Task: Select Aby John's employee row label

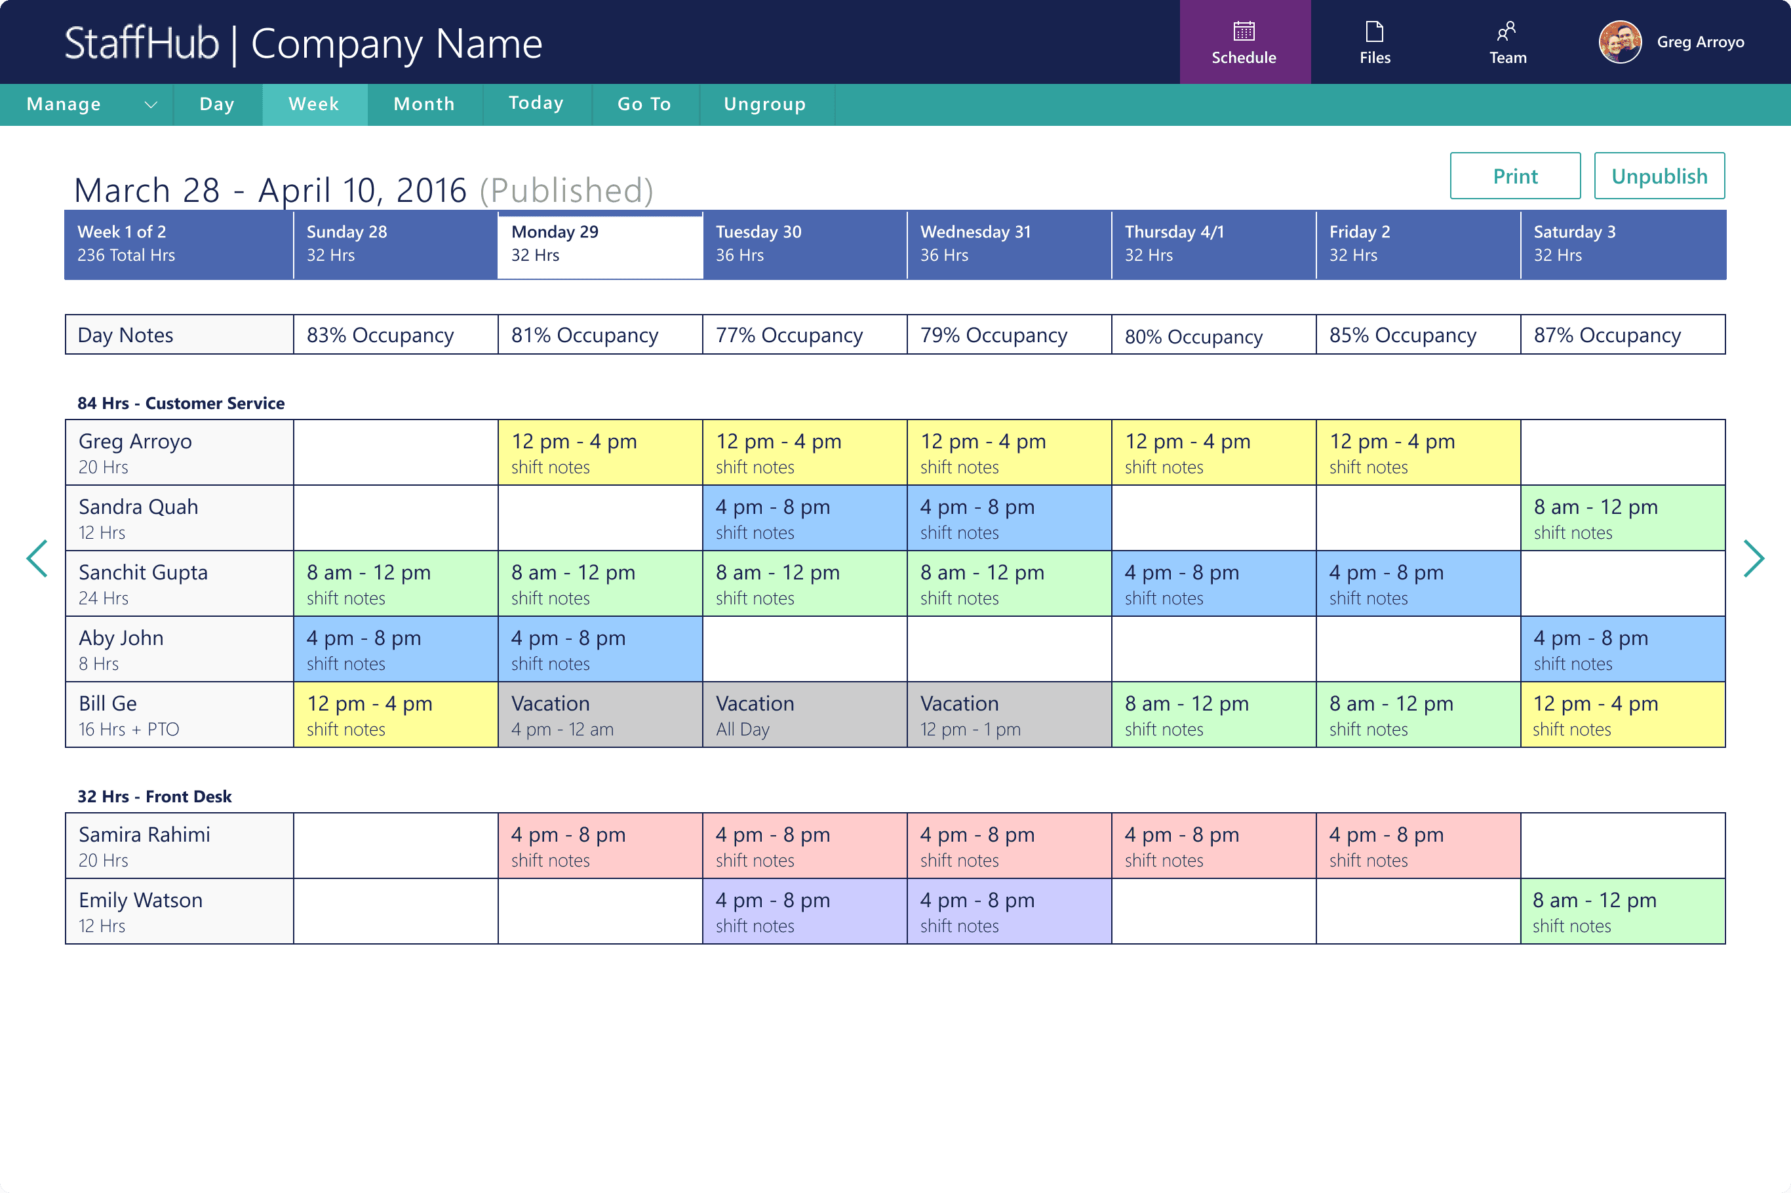Action: coord(179,649)
